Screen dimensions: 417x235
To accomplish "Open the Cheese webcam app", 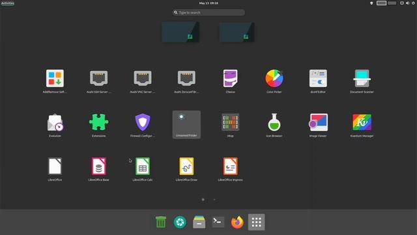I will tap(230, 81).
